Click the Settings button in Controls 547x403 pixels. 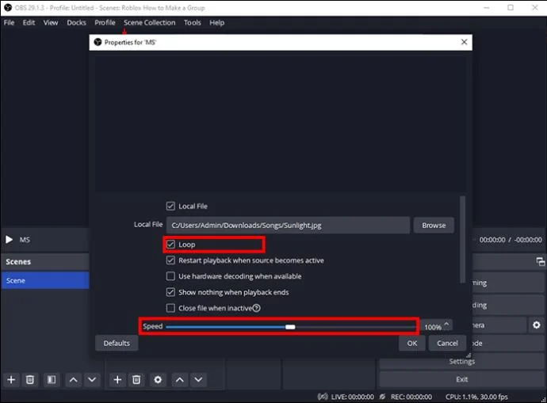[462, 361]
